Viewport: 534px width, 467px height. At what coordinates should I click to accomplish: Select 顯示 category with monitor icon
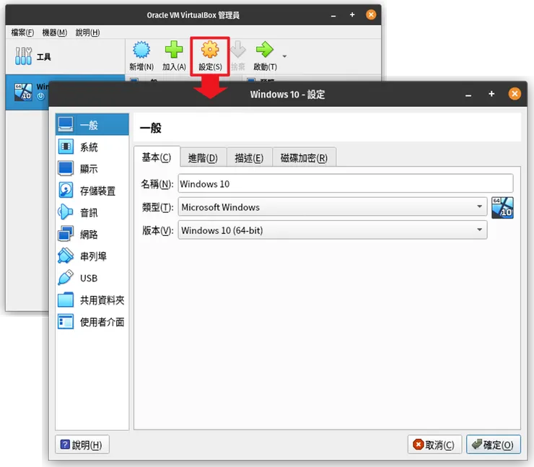click(92, 169)
